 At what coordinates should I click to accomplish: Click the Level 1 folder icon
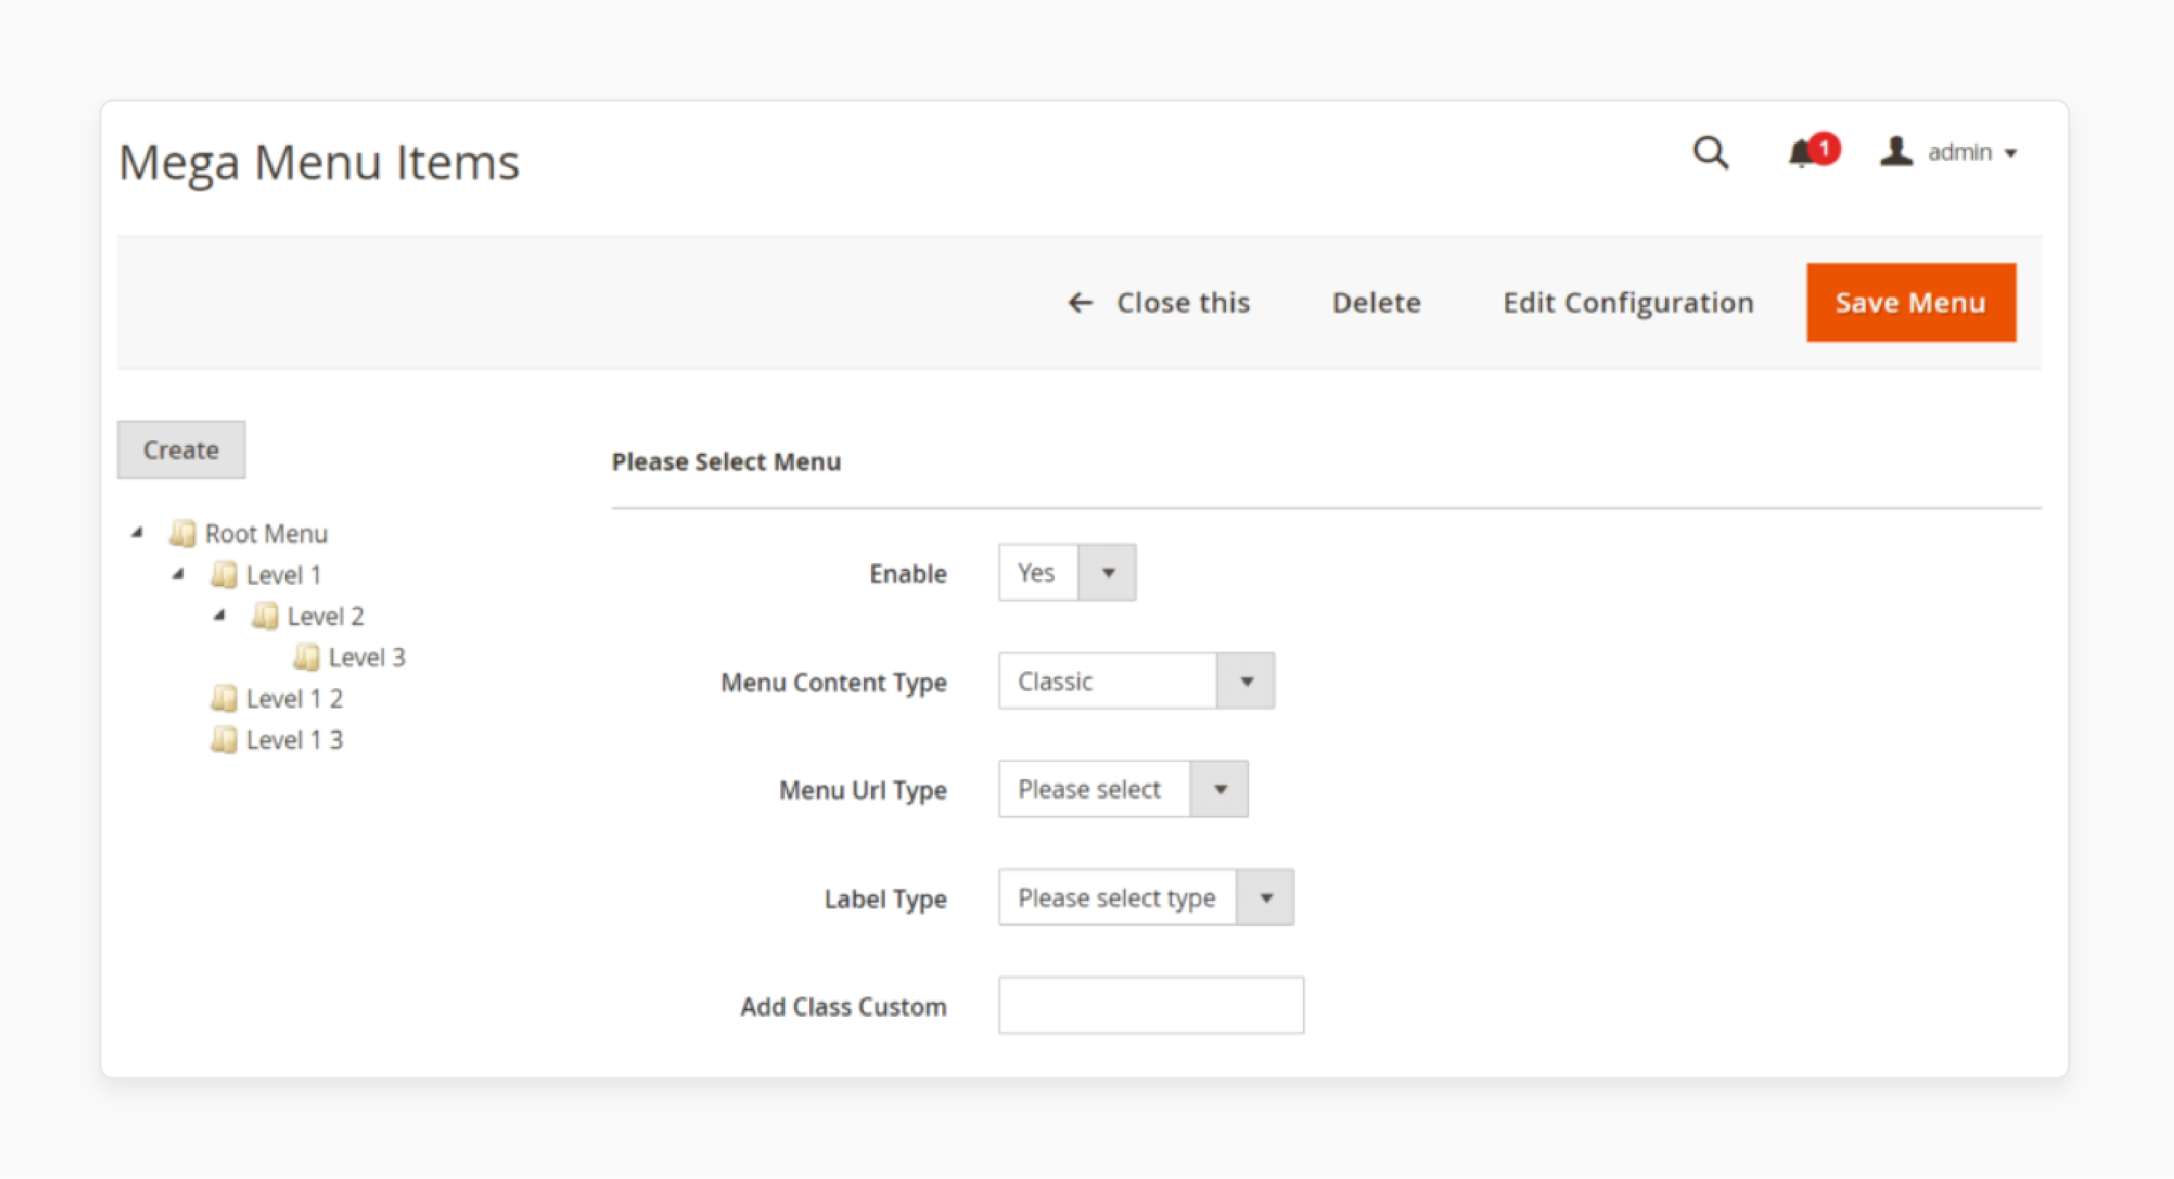pyautogui.click(x=224, y=575)
